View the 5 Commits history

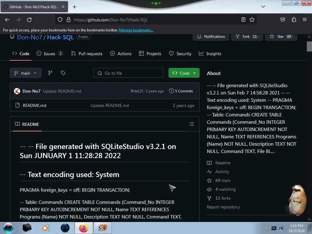[181, 91]
